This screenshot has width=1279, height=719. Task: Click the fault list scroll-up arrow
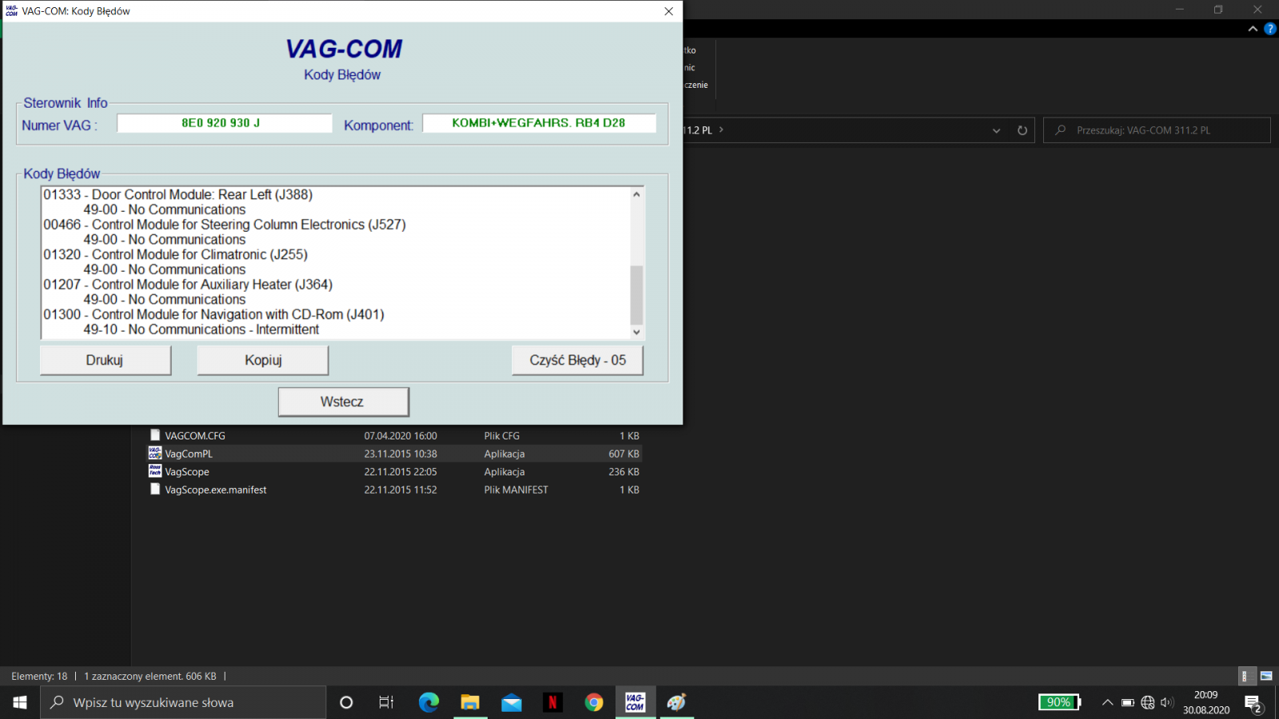tap(636, 194)
